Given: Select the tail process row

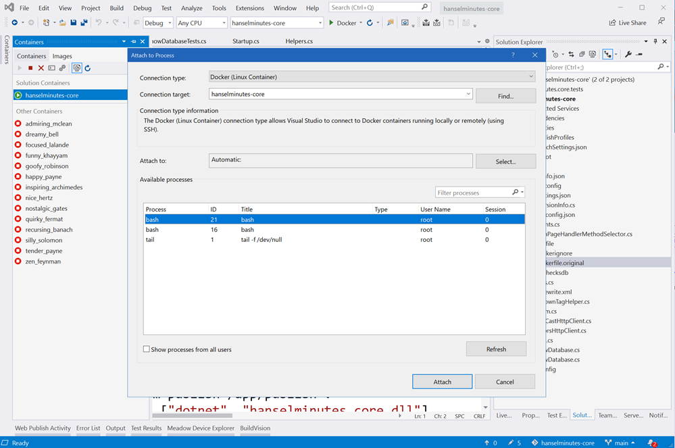Looking at the screenshot, I should [334, 240].
